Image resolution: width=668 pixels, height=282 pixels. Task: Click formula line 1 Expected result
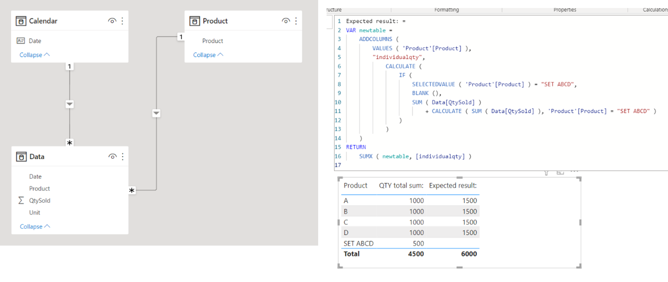[375, 21]
